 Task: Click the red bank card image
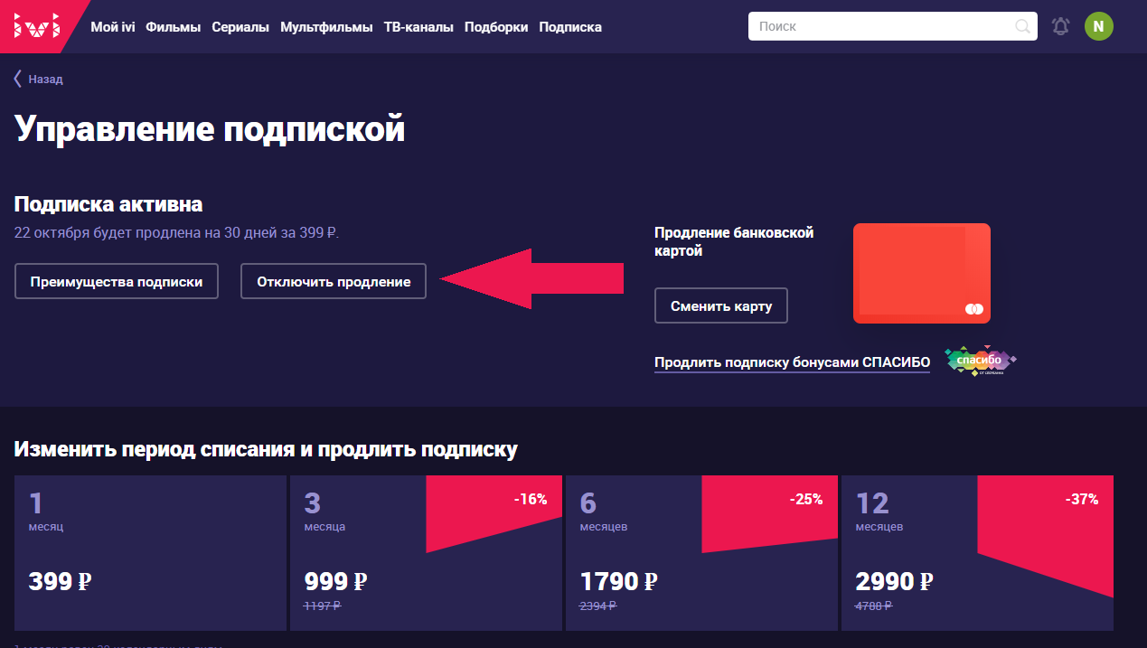pyautogui.click(x=922, y=273)
